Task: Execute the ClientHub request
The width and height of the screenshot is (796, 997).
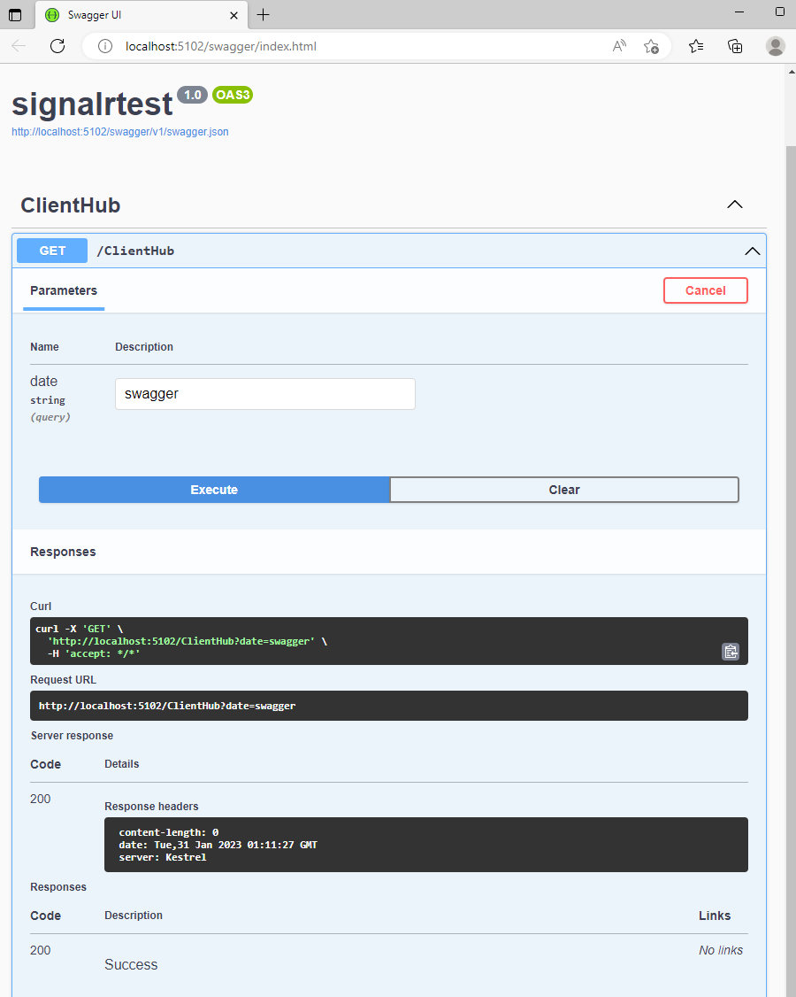Action: point(214,490)
